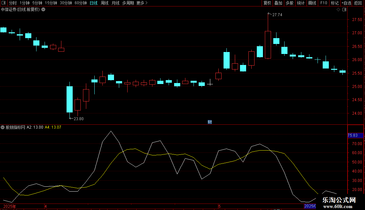Open F10 company information

pos(324,3)
